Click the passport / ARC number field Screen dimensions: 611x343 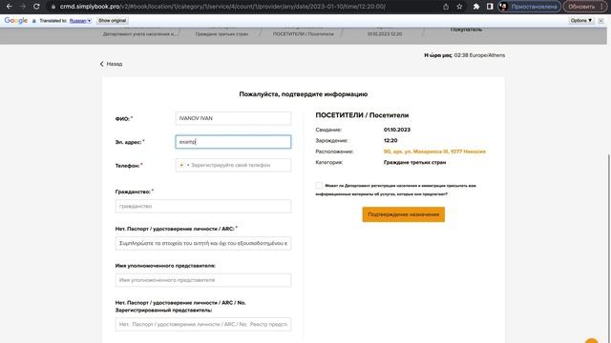click(x=203, y=243)
